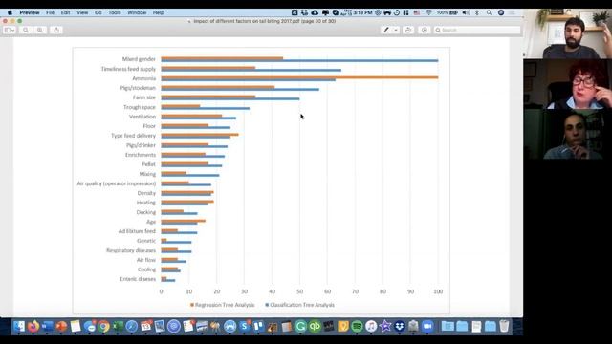The height and width of the screenshot is (344, 612).
Task: Open PowerPoint from the Dock
Action: [x=61, y=326]
